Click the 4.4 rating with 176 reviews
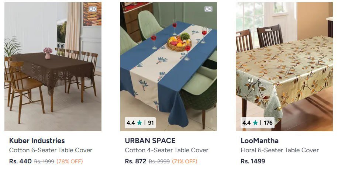This screenshot has height=170, width=338. point(257,123)
